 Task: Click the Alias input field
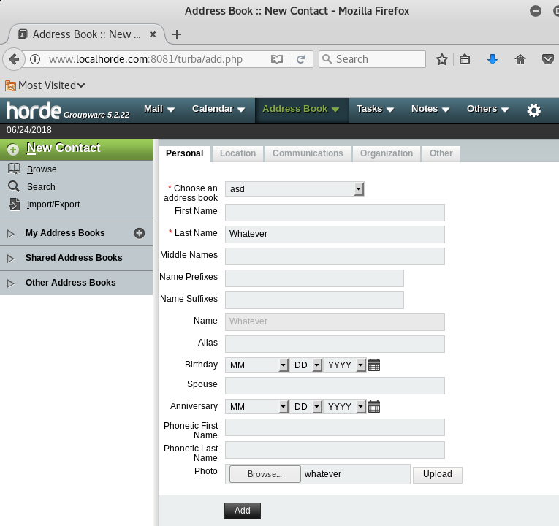pyautogui.click(x=335, y=344)
